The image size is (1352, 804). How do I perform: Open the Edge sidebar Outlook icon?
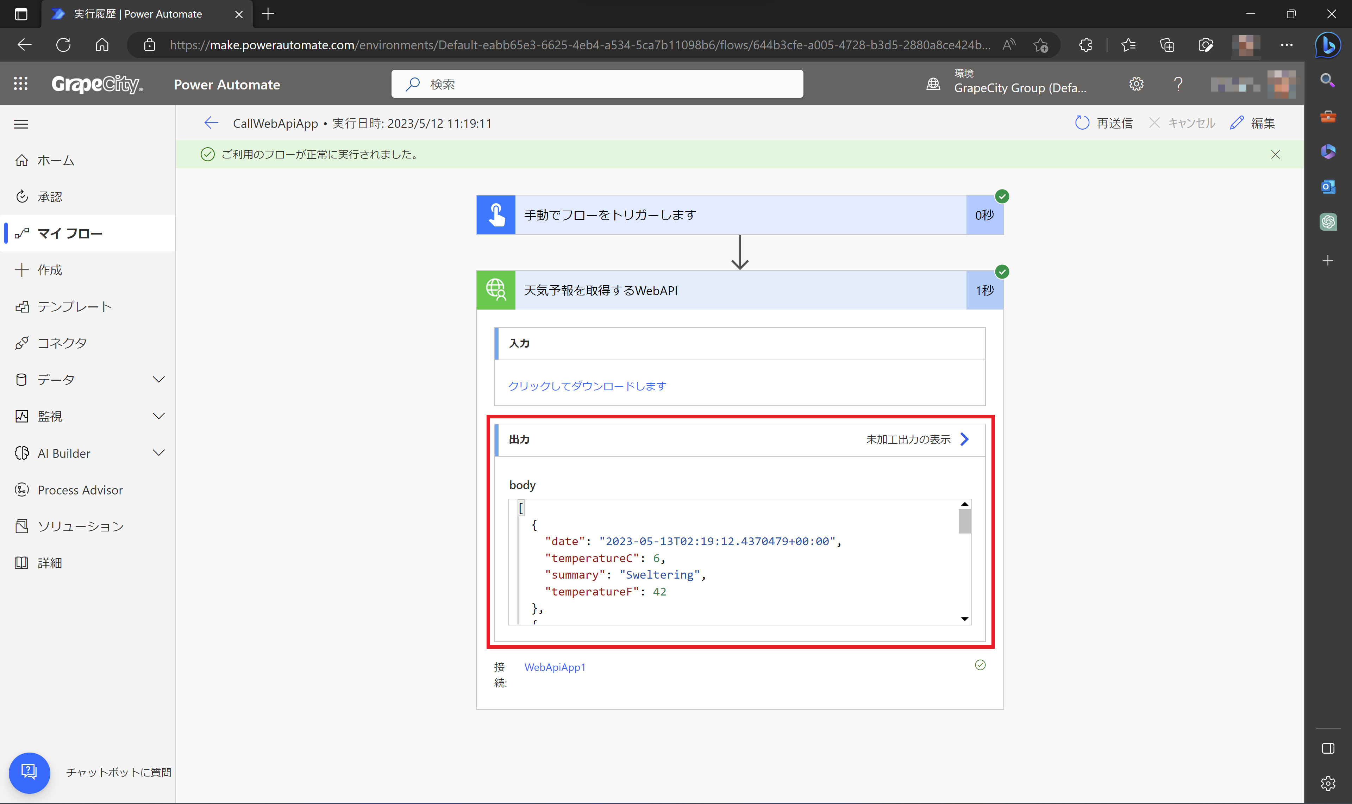point(1328,187)
